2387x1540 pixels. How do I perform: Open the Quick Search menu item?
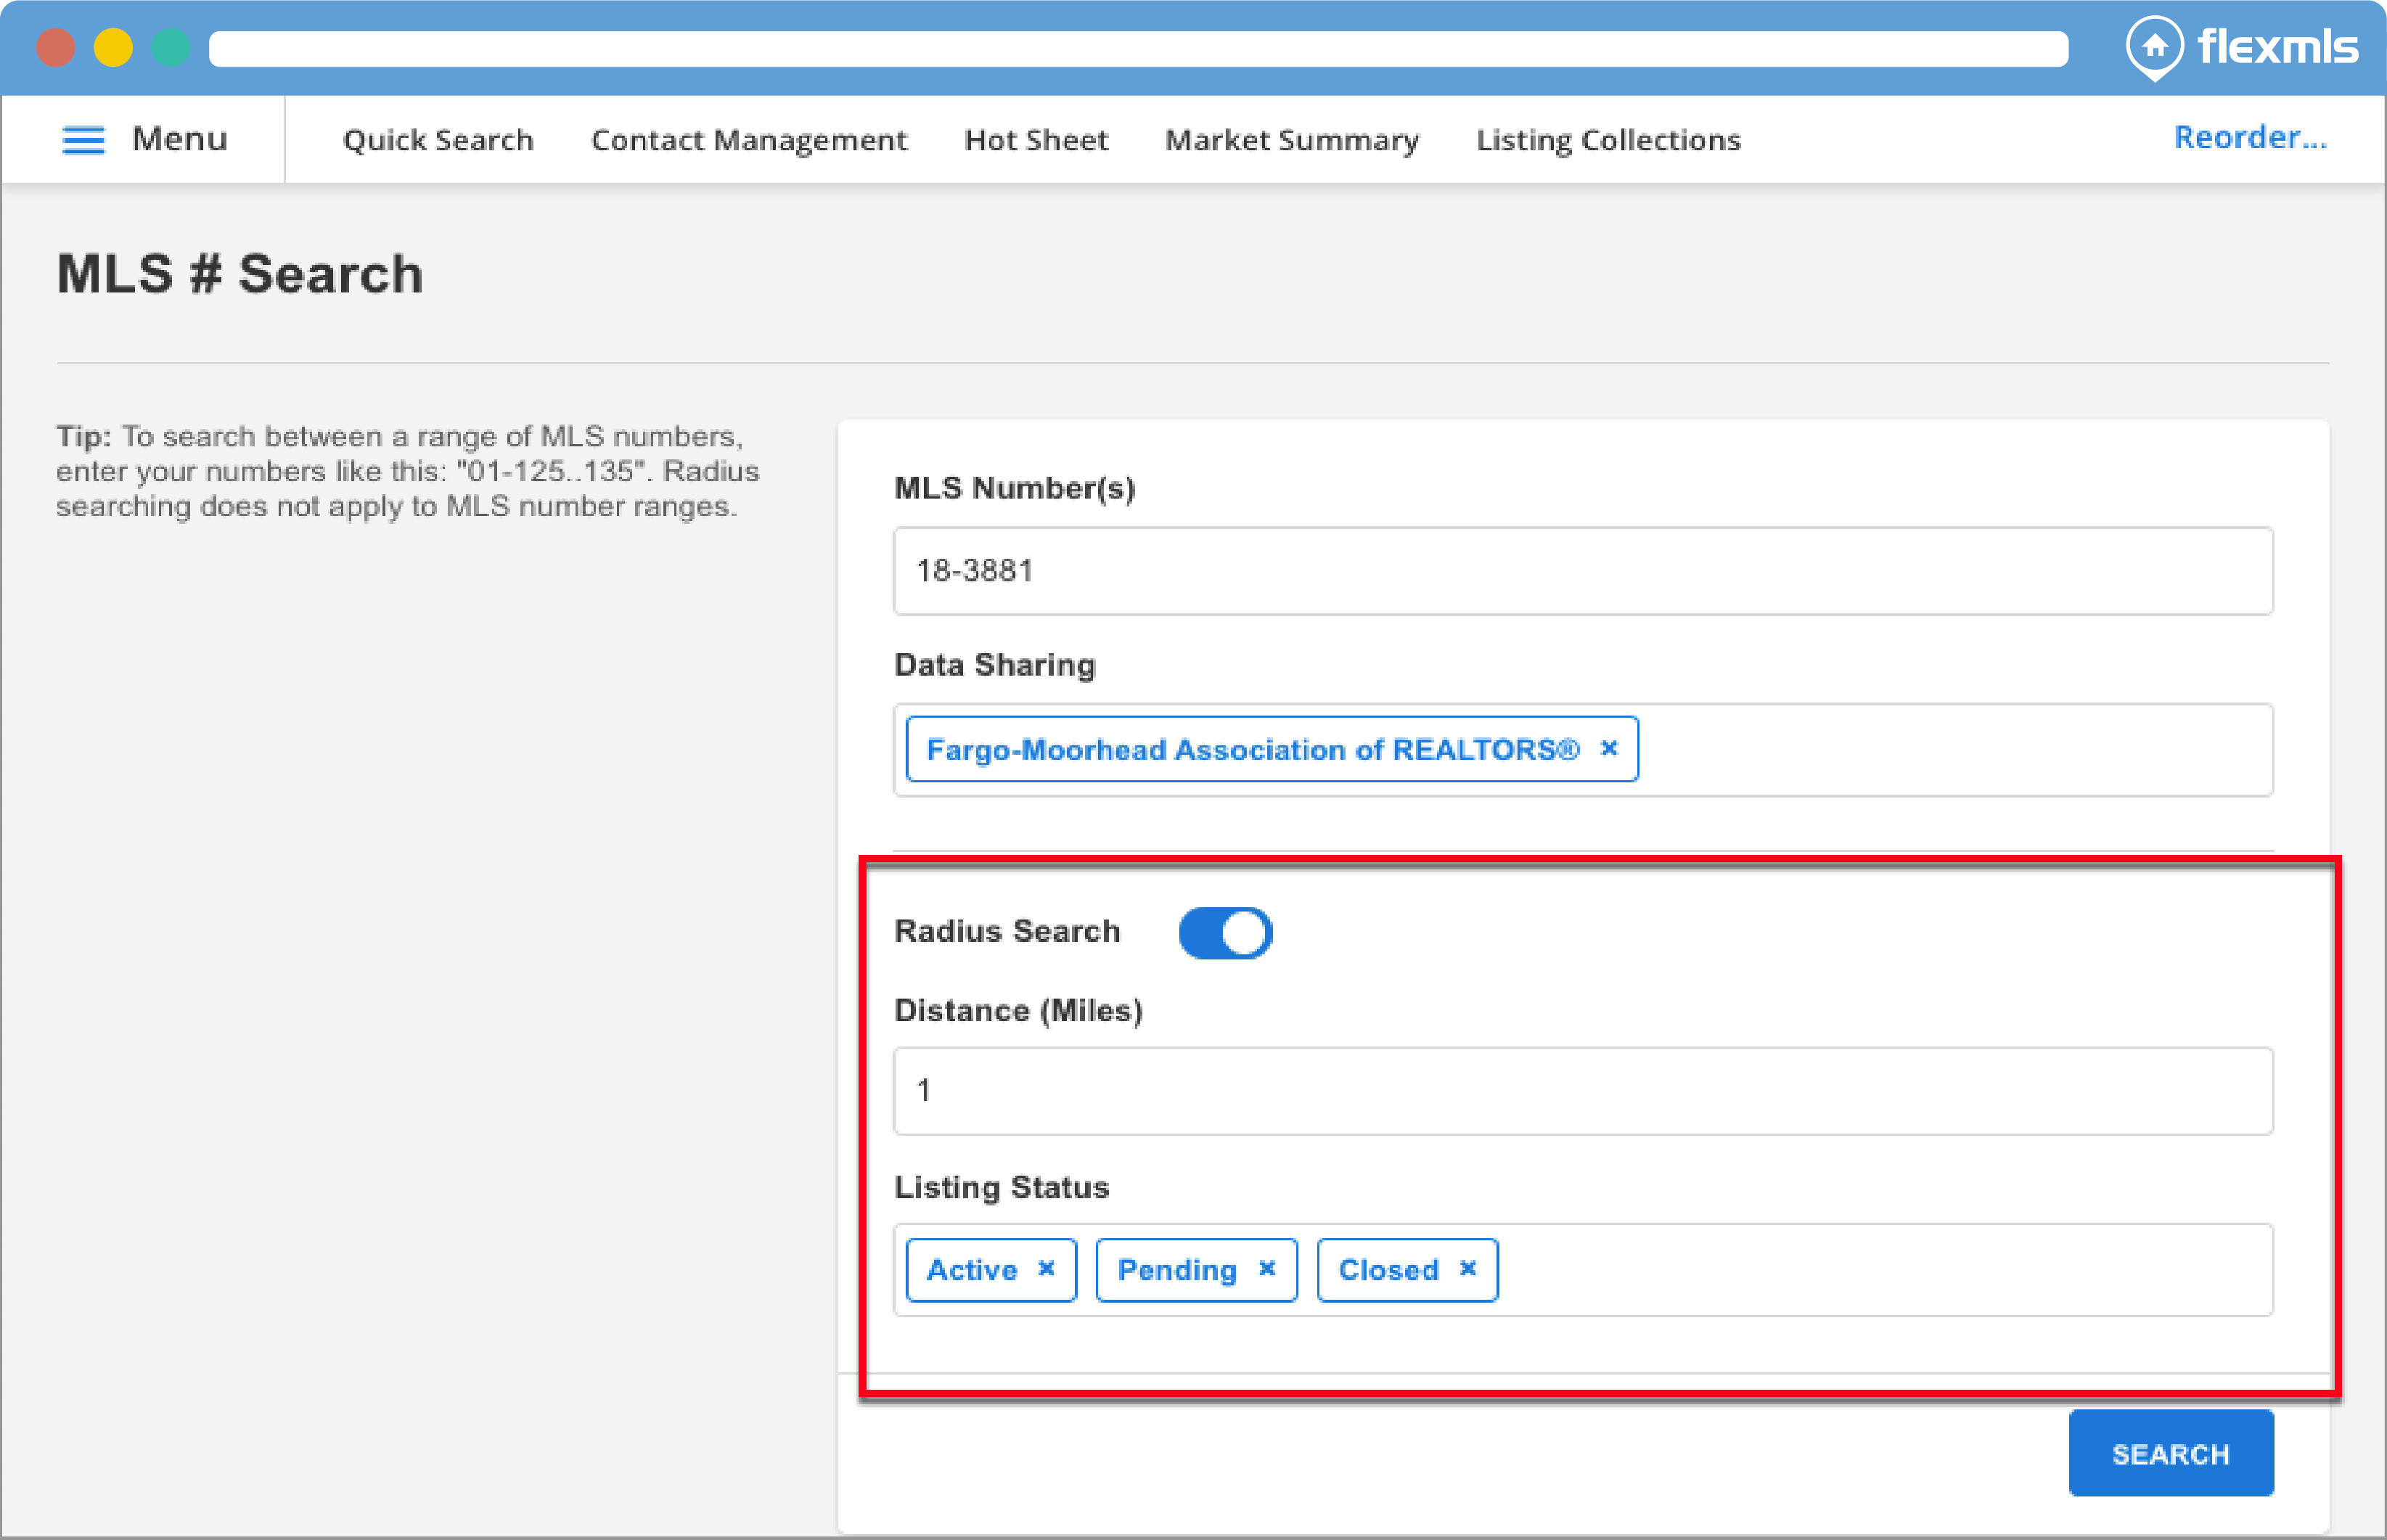[x=438, y=140]
